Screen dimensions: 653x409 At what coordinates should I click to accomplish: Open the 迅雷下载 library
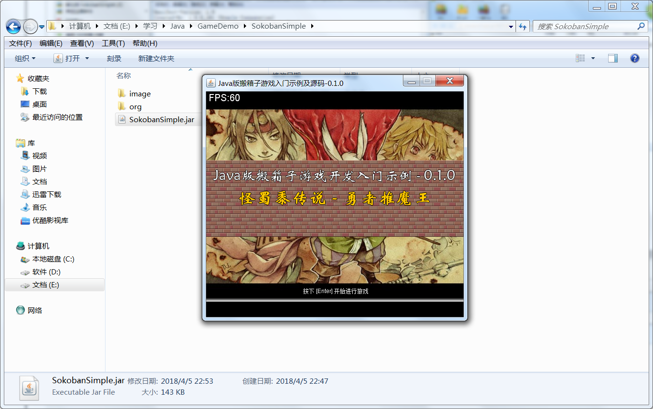point(47,194)
